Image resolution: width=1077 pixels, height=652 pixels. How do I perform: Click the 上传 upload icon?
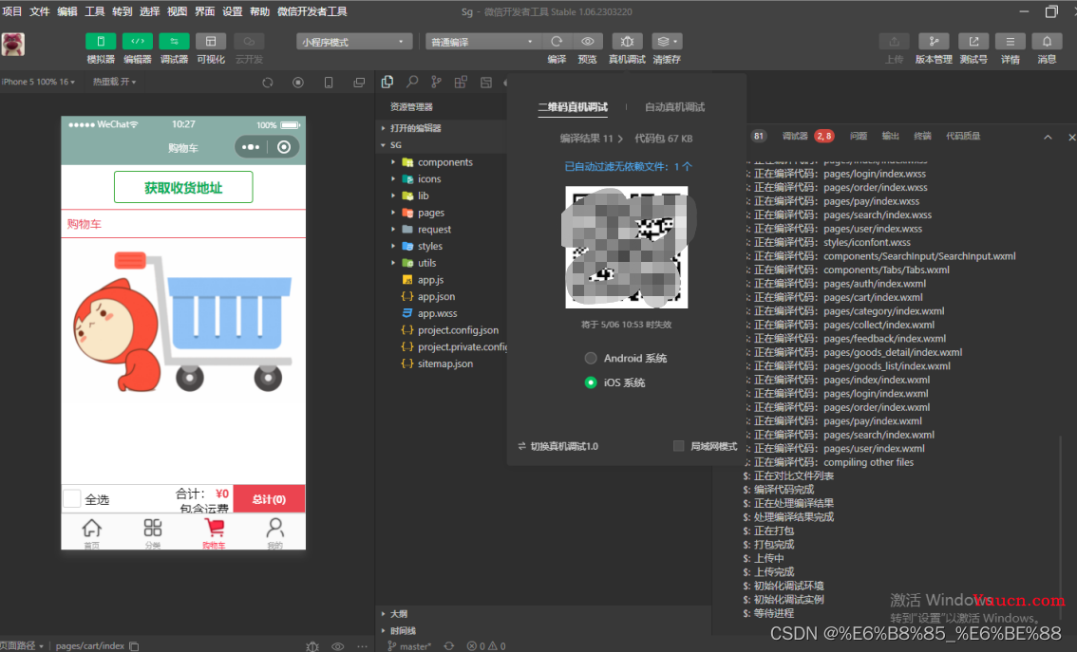(894, 42)
